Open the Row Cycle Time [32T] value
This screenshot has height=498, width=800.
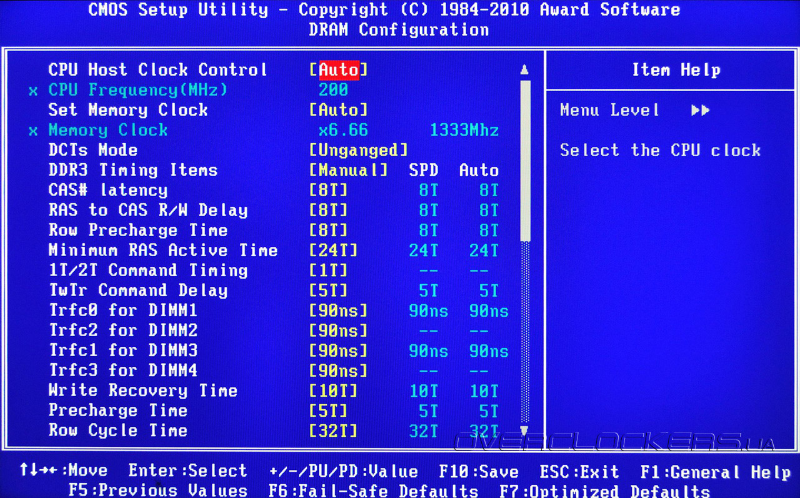[x=334, y=431]
